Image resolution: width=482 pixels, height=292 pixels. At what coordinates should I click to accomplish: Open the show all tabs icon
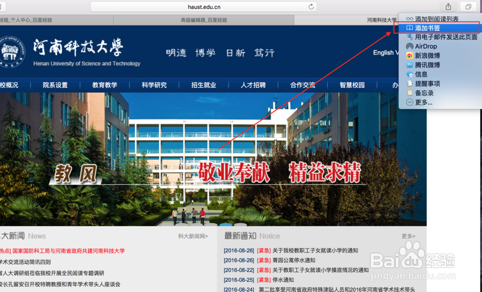[468, 6]
